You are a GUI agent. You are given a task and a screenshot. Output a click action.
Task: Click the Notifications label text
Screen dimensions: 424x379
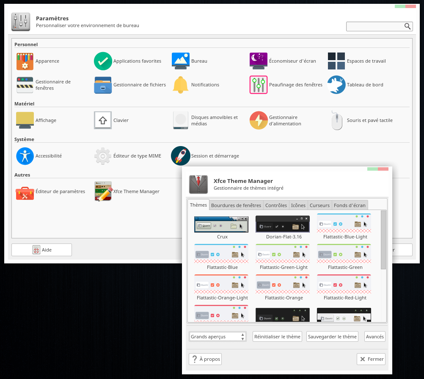205,85
